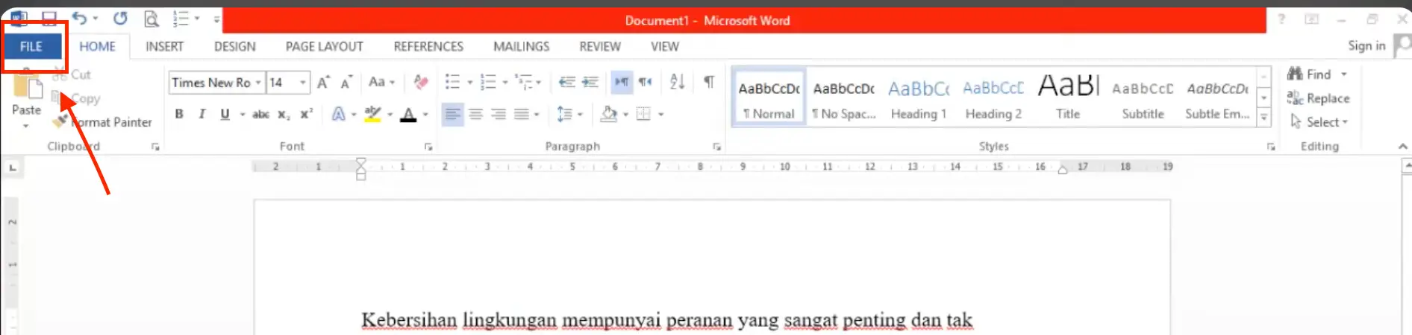Expand the Styles gallery More arrow

coord(1263,117)
